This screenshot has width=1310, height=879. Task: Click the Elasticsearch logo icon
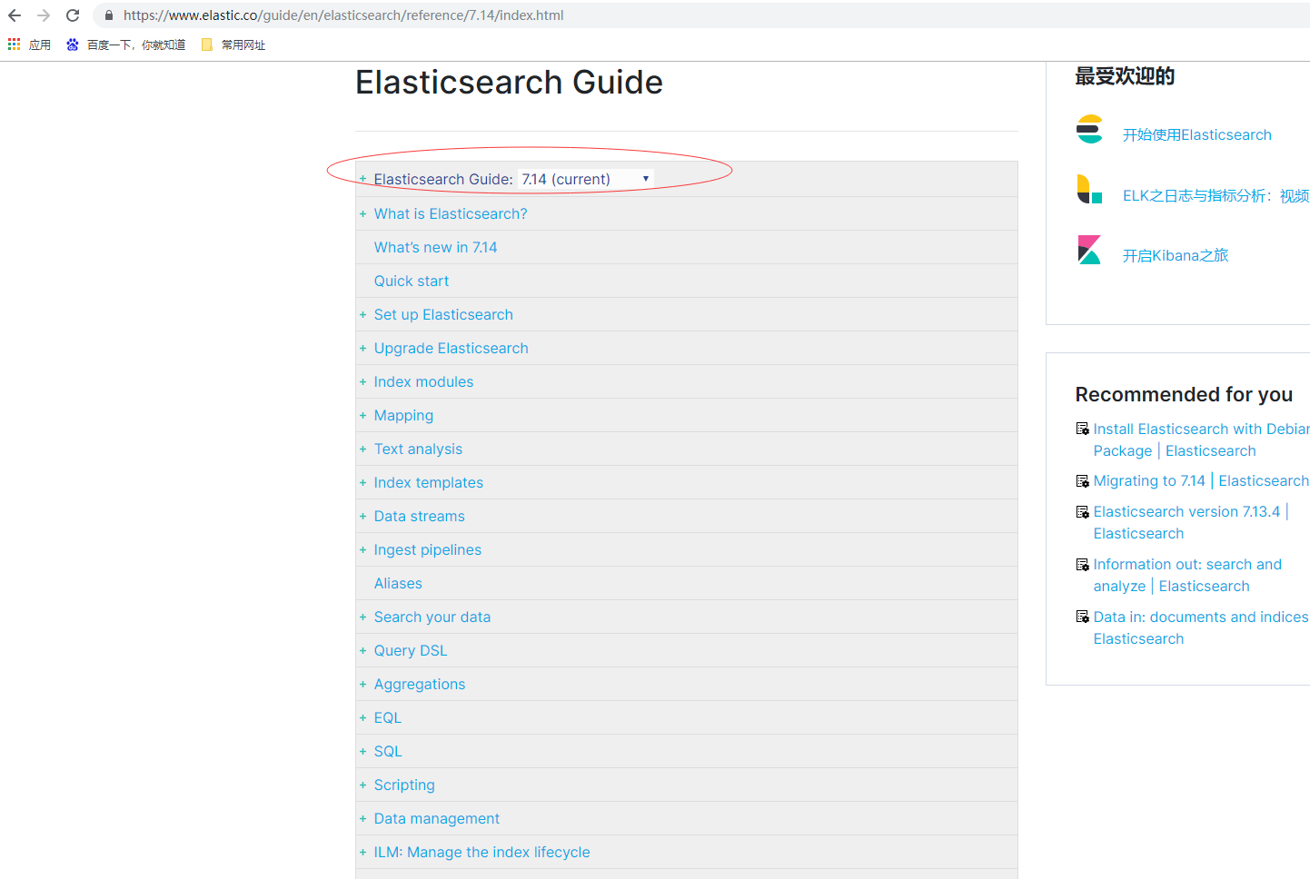tap(1089, 129)
